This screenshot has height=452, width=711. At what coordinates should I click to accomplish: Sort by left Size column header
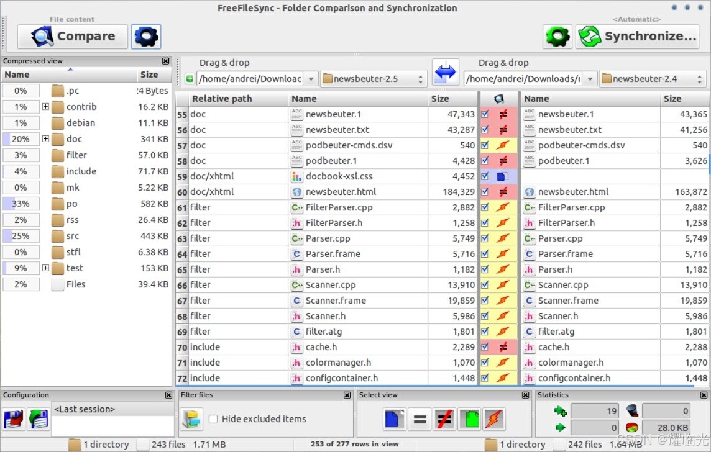pos(452,99)
